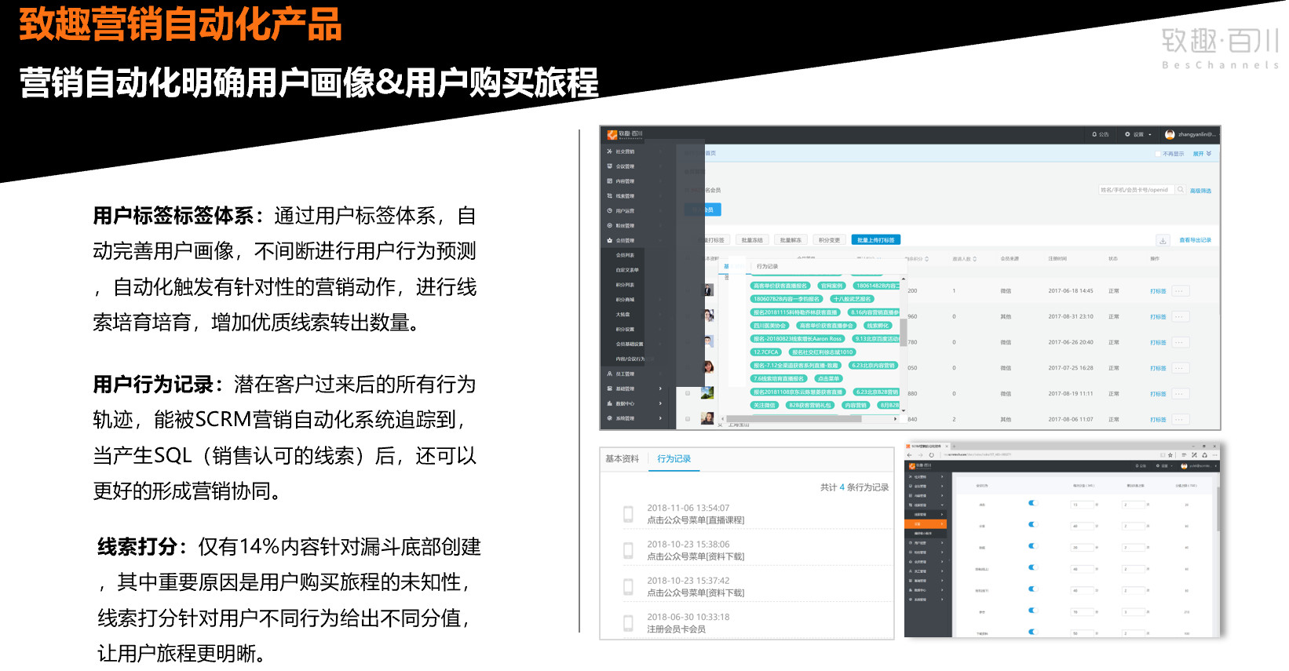Click the 线索管理 sidebar icon in member list

pos(609,196)
